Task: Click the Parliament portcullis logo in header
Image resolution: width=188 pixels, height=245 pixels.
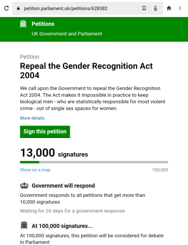Action: coord(23,24)
